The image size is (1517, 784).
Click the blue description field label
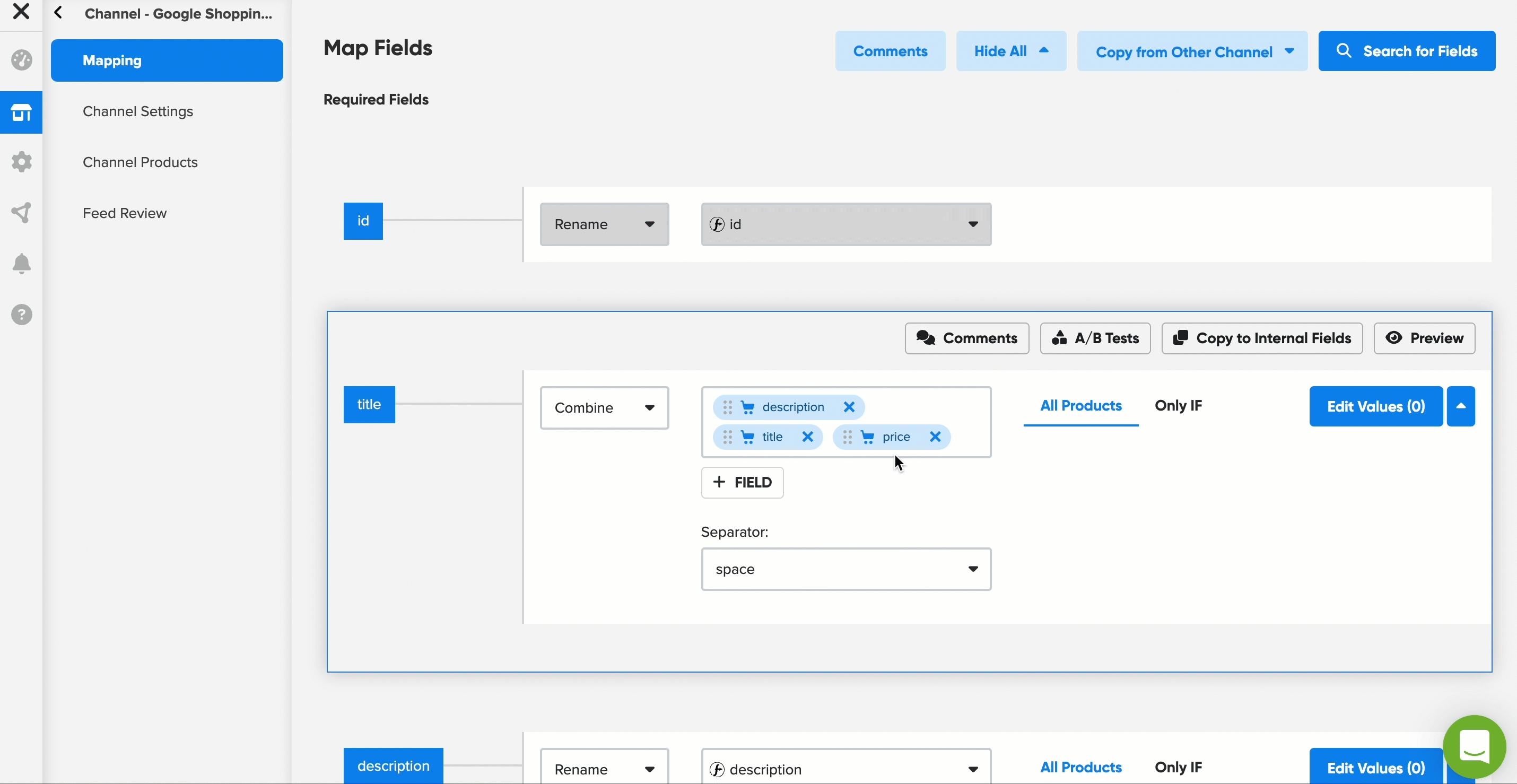pyautogui.click(x=394, y=766)
